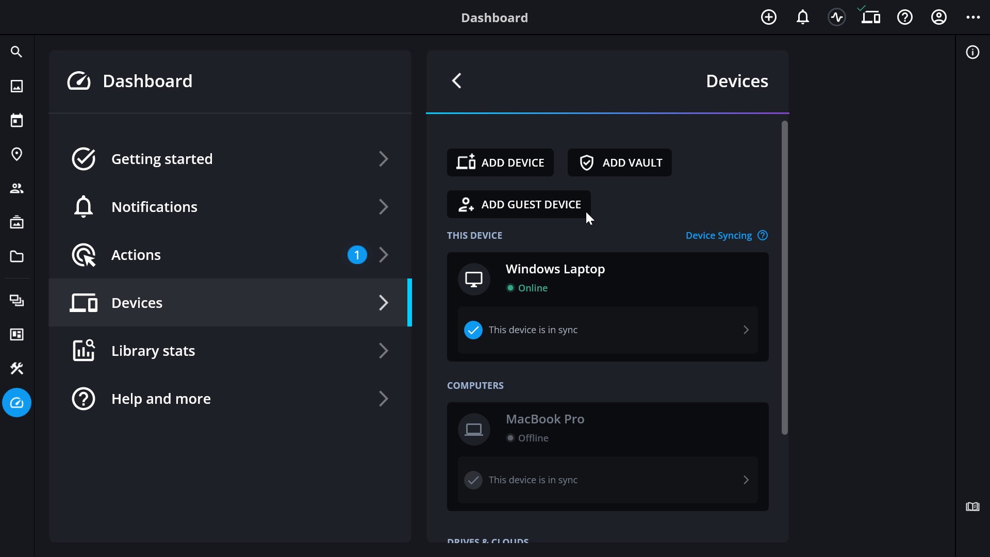Expand Windows Laptop sync details chevron
The width and height of the screenshot is (990, 557).
click(x=746, y=330)
